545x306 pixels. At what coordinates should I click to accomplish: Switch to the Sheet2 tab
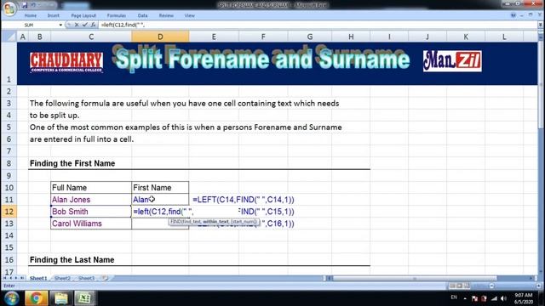(x=62, y=278)
